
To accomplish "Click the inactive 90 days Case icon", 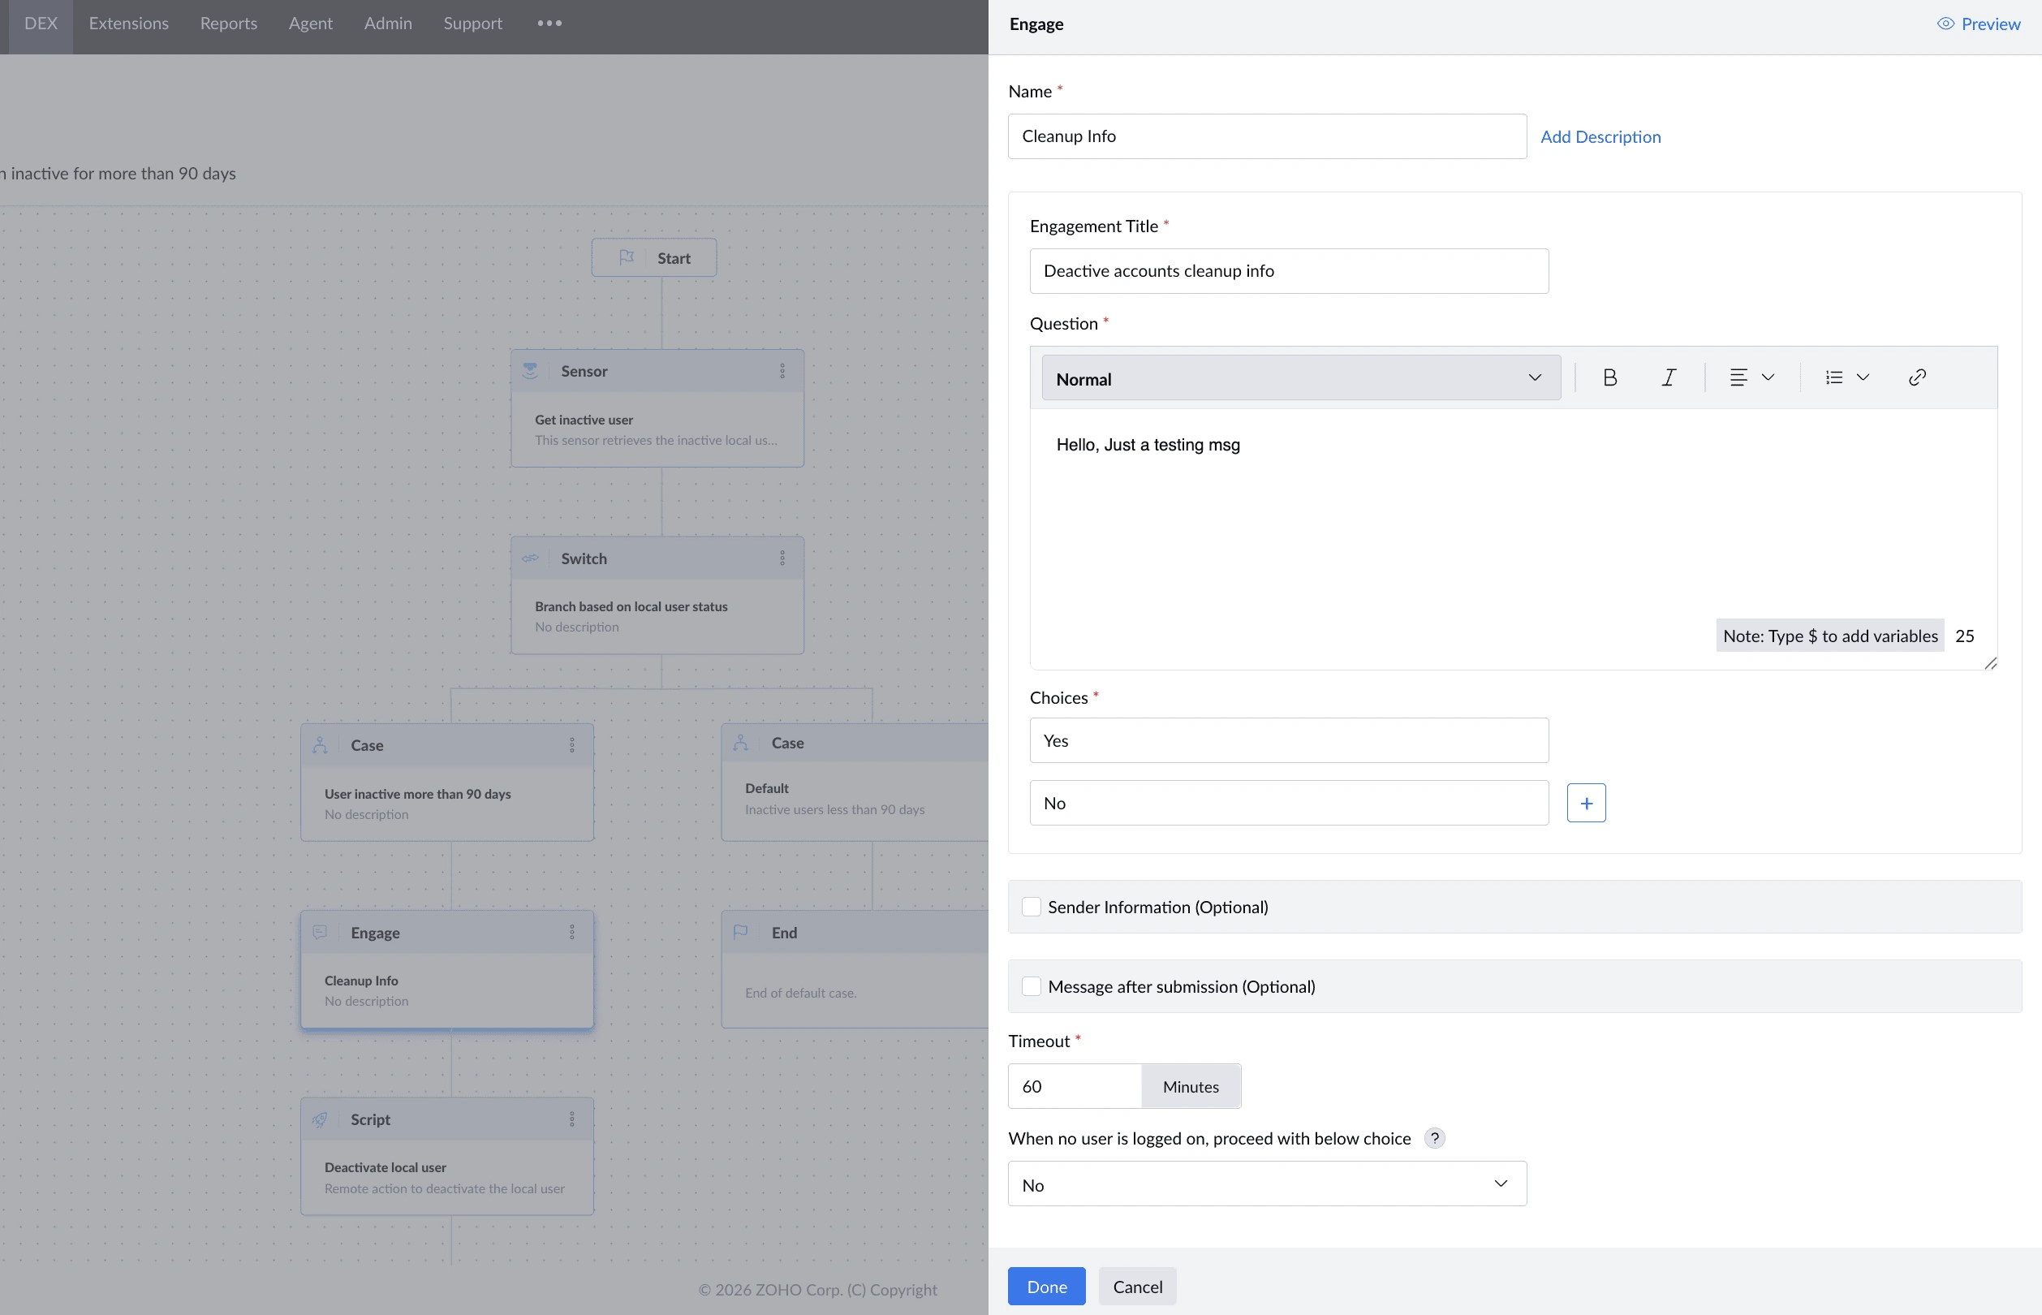I will (320, 744).
